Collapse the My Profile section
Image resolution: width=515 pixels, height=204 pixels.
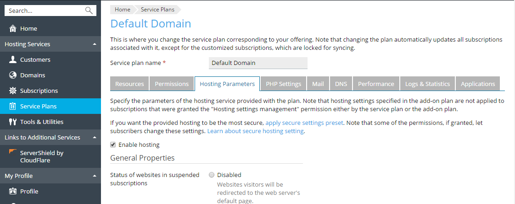tap(94, 176)
